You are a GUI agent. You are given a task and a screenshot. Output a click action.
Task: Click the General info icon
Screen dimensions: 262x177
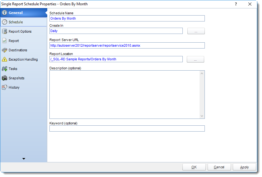coord(5,13)
